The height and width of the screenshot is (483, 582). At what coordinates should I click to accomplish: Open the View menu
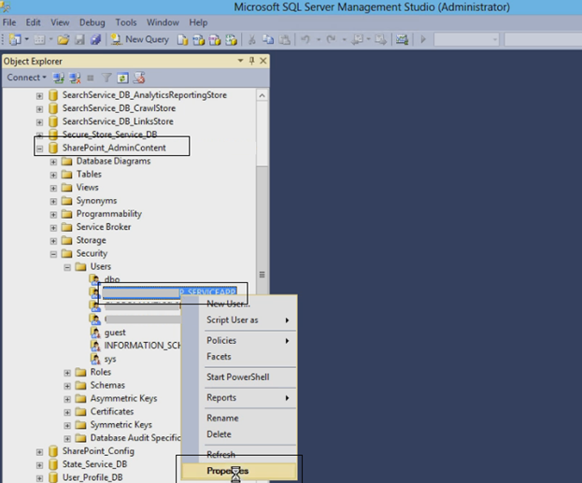60,22
